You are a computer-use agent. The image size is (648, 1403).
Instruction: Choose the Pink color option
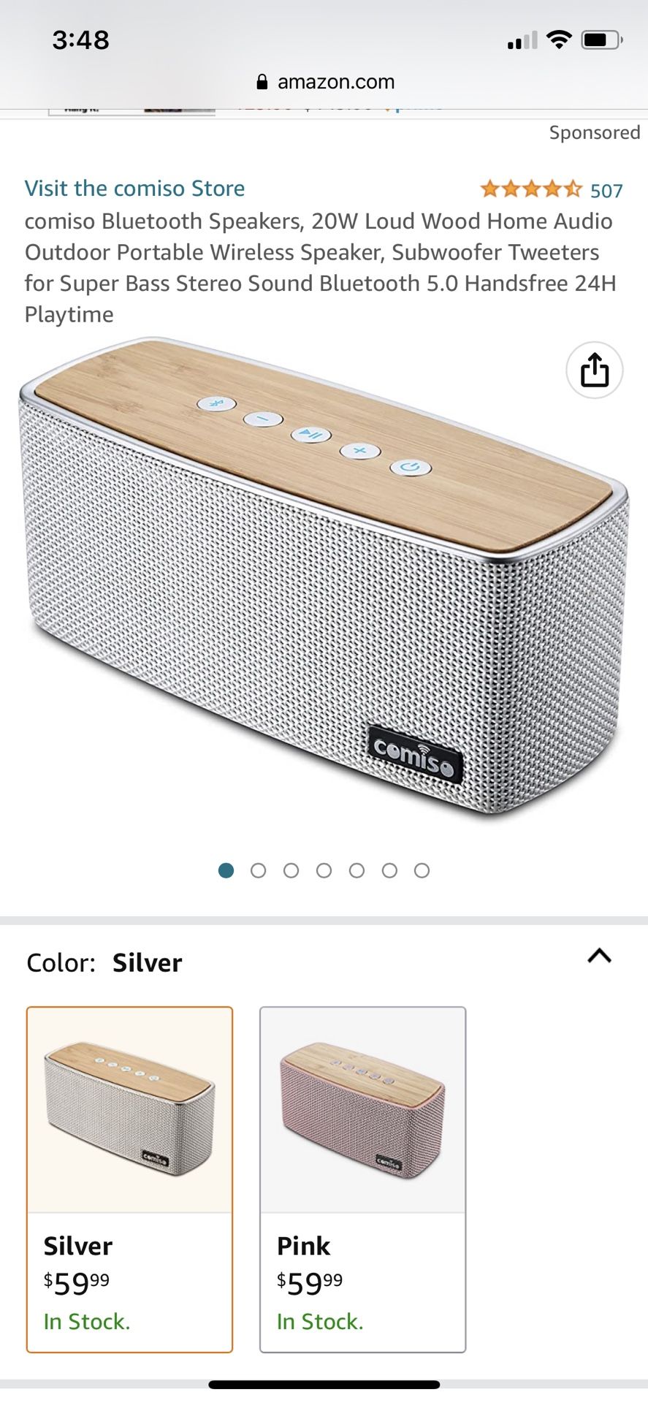point(363,1179)
